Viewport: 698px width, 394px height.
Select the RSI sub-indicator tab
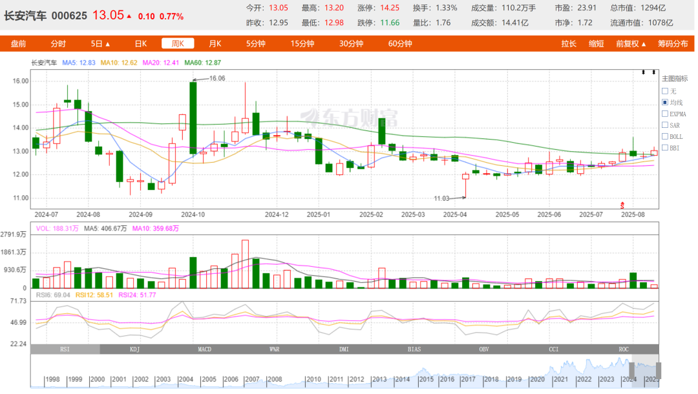tap(65, 349)
